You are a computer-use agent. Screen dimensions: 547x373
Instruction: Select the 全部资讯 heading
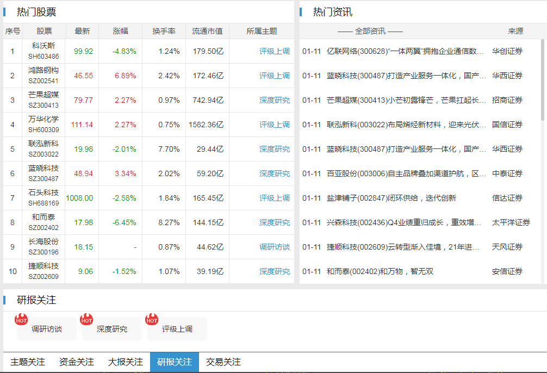point(370,31)
